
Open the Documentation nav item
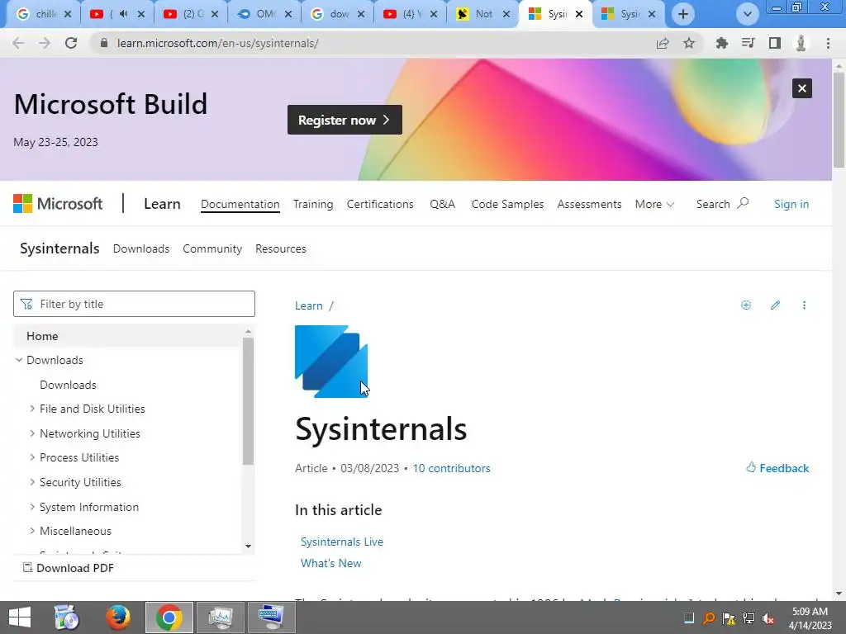[240, 204]
